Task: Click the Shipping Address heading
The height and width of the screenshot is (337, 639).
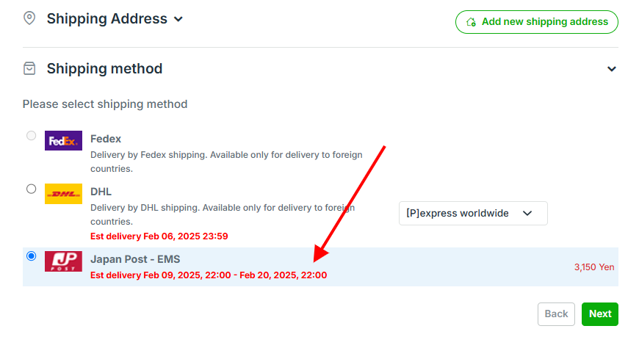Action: tap(106, 18)
